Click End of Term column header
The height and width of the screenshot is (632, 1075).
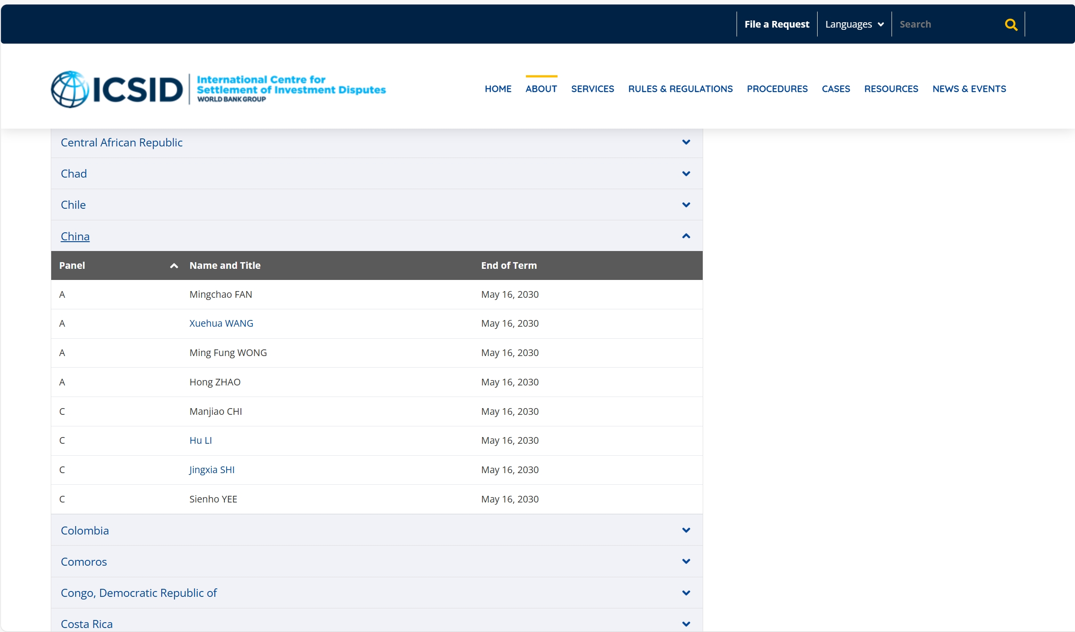pos(509,266)
